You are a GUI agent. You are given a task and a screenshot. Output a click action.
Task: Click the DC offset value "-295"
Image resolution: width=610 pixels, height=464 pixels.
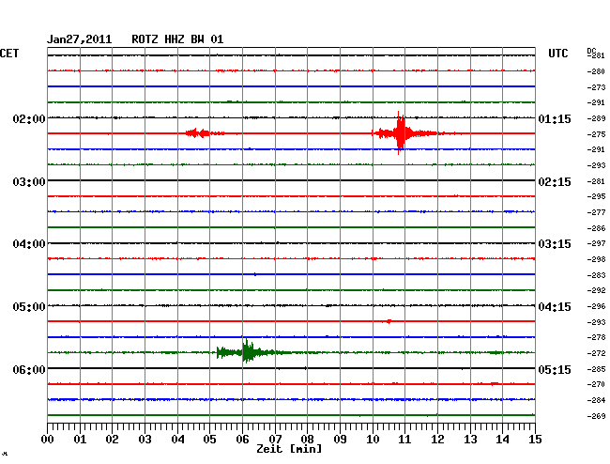click(x=596, y=196)
